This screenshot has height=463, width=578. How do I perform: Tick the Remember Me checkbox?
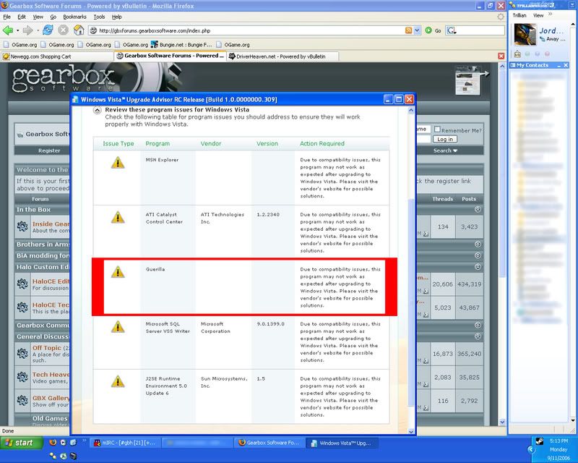click(437, 129)
